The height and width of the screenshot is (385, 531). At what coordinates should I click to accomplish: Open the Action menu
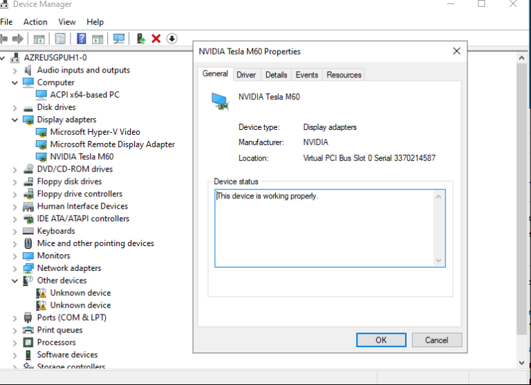click(35, 22)
